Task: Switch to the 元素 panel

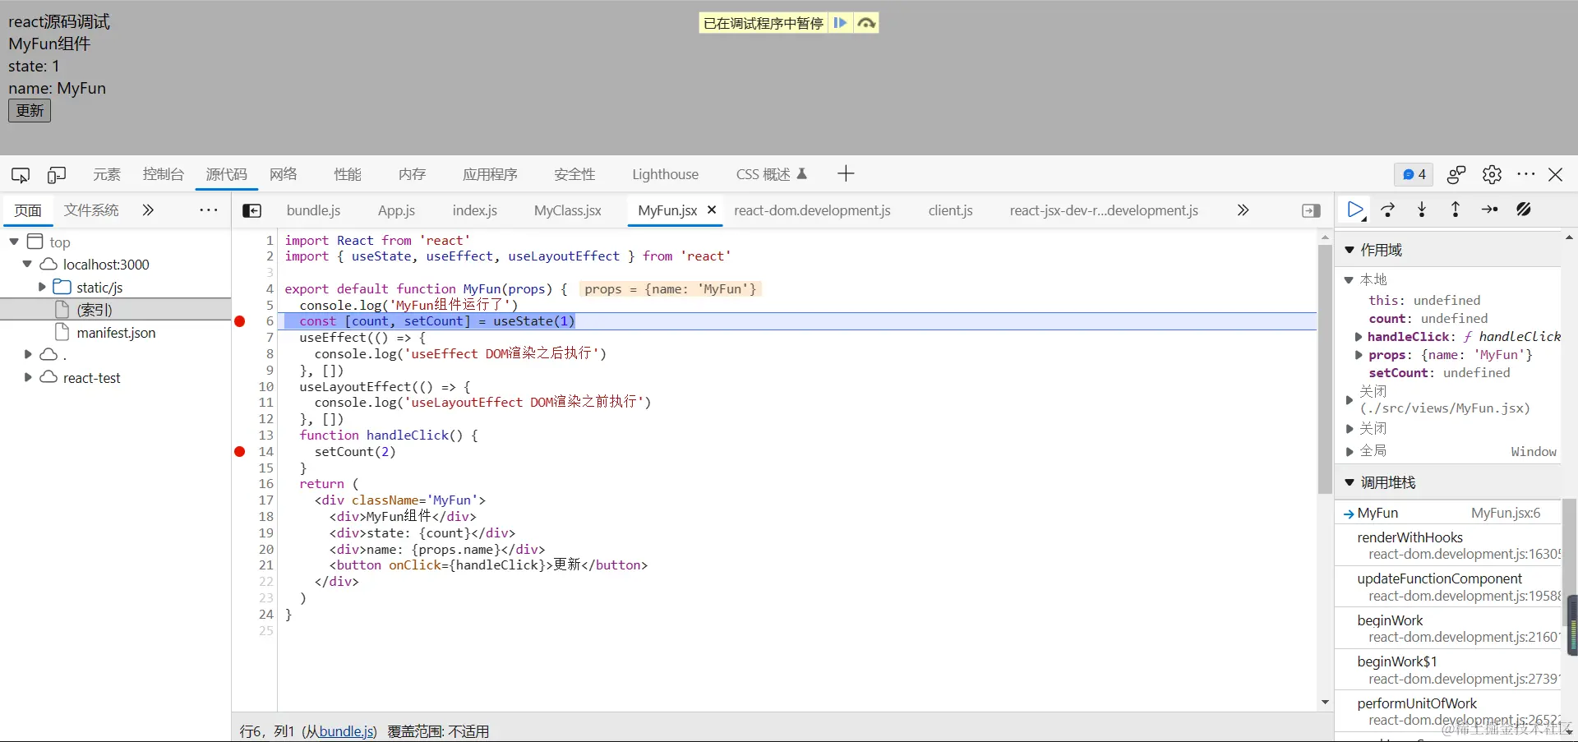Action: pyautogui.click(x=107, y=174)
